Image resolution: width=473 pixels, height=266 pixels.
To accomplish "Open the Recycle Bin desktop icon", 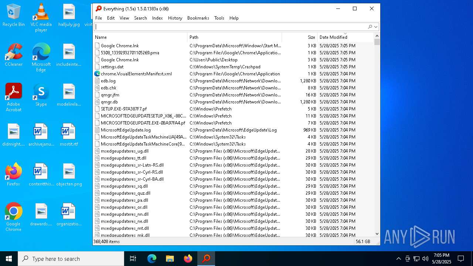I will point(14,15).
